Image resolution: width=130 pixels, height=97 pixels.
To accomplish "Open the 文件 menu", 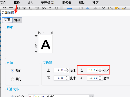I will pos(3,3).
